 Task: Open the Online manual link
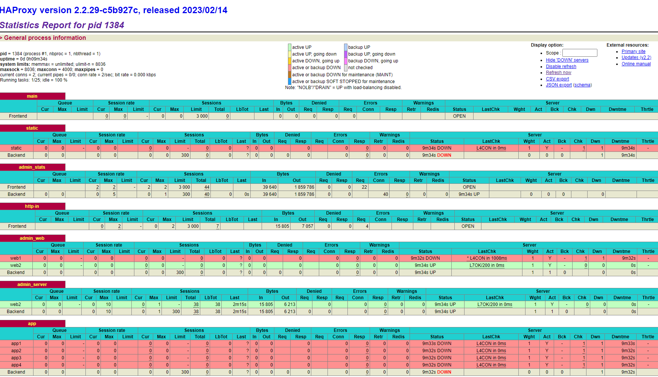click(636, 64)
